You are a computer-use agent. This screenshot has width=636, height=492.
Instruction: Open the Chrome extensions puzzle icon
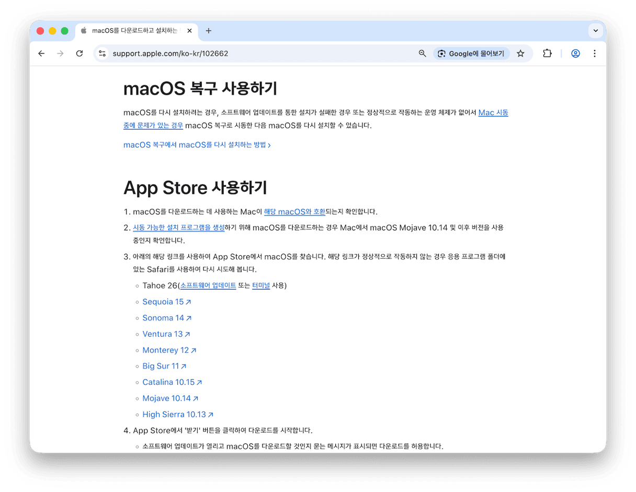pos(547,53)
